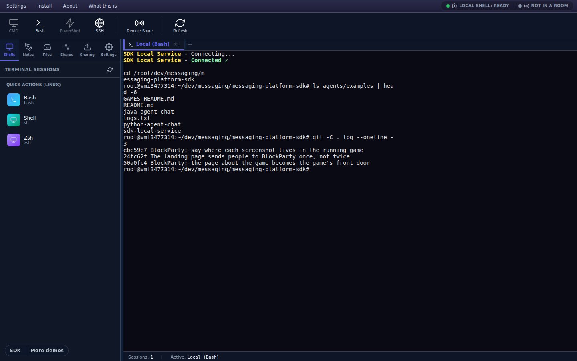Select the Local (Bash) terminal tab

click(153, 44)
